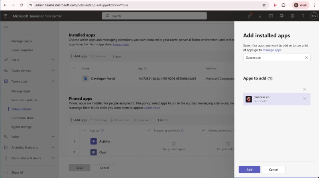This screenshot has width=319, height=178.
Task: Open the lightning notifications icon in header
Action: tap(250, 15)
